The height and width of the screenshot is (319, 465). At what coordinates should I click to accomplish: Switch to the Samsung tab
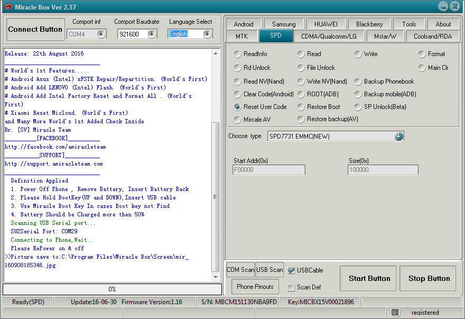(x=284, y=24)
